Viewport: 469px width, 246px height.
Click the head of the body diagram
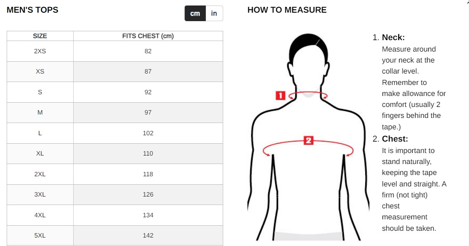tap(308, 60)
